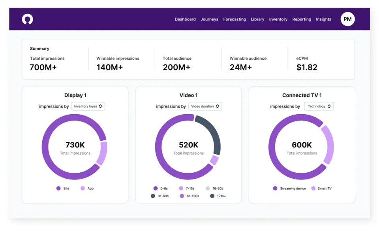Viewport: 379px width, 234px height.
Task: Click the Summary heading
Action: point(39,49)
